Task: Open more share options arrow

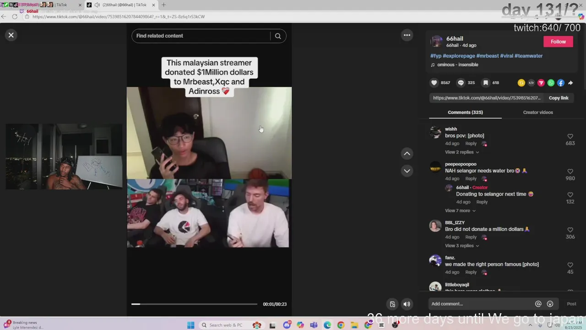Action: [x=570, y=83]
